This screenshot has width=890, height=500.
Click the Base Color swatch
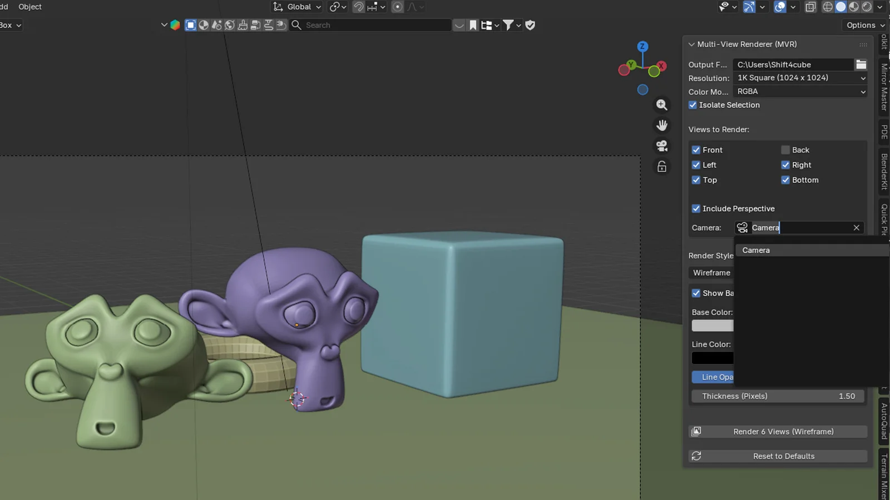[x=713, y=326]
